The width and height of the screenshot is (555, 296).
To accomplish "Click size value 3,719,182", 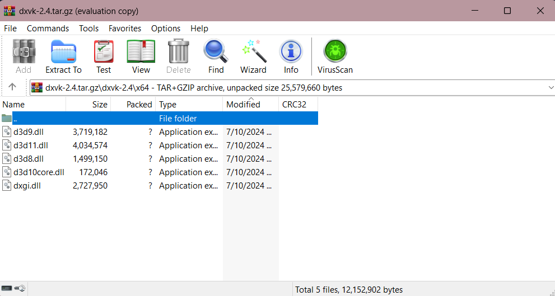I will (x=90, y=132).
